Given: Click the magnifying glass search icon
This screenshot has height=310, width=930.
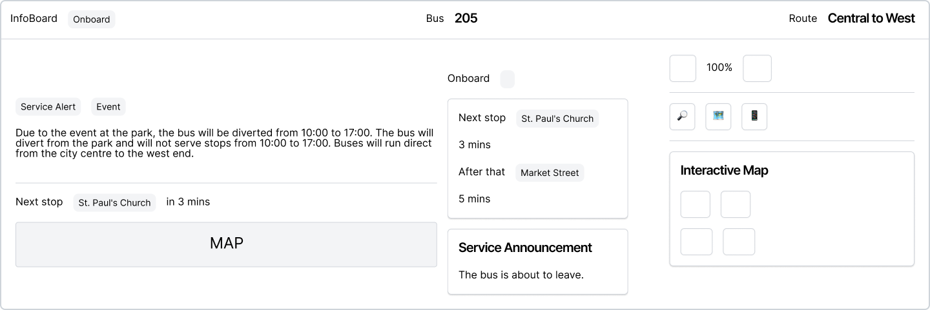Looking at the screenshot, I should pos(682,117).
